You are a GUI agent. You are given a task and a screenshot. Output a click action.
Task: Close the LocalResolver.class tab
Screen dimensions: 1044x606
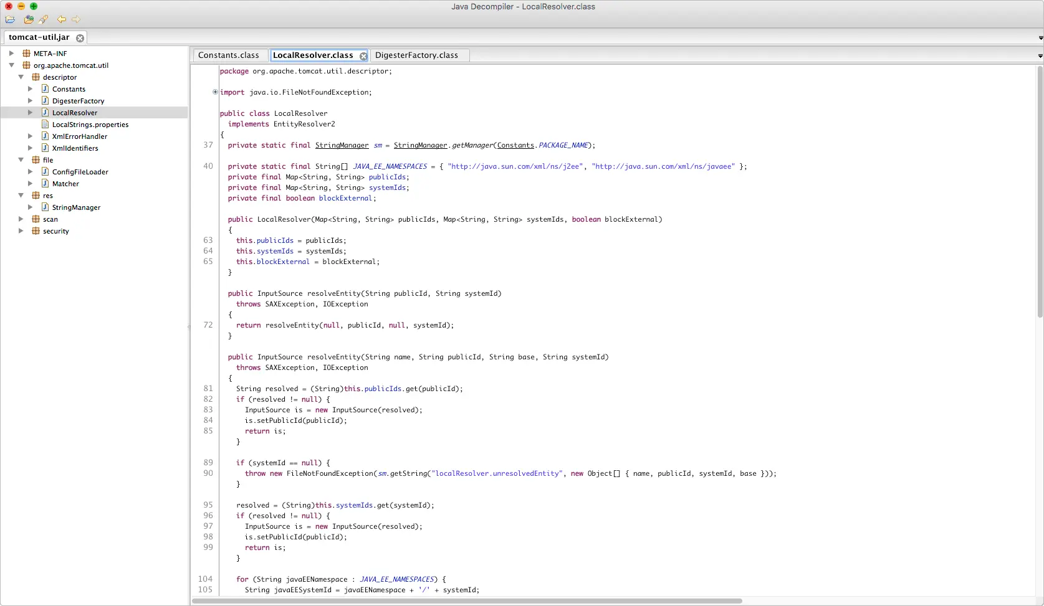pos(363,56)
